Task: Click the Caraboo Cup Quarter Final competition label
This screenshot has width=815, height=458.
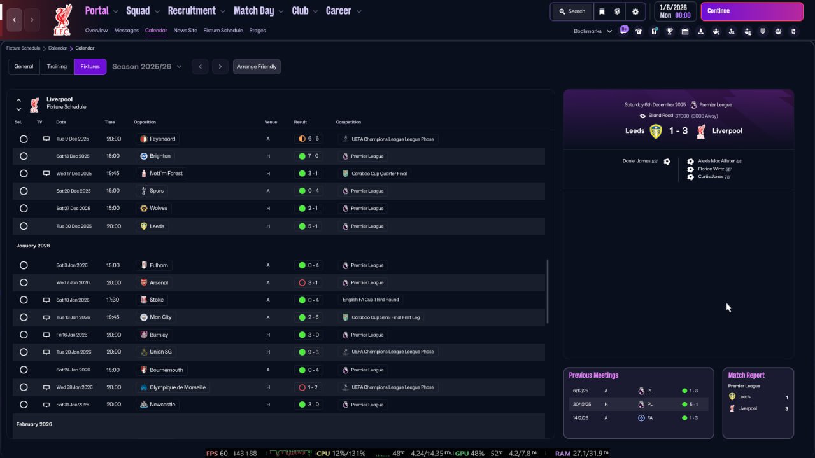Action: point(374,174)
